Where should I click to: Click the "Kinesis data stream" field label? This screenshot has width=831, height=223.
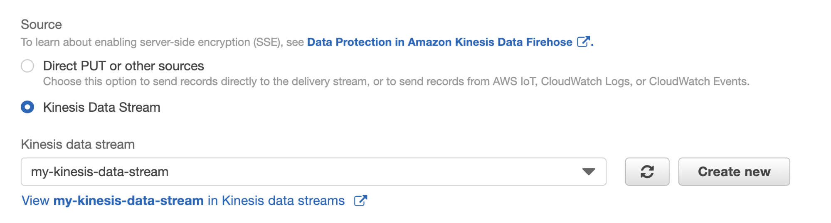[78, 144]
